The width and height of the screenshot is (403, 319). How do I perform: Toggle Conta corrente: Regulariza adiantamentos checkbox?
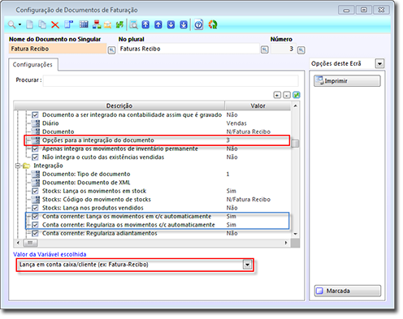(x=35, y=233)
